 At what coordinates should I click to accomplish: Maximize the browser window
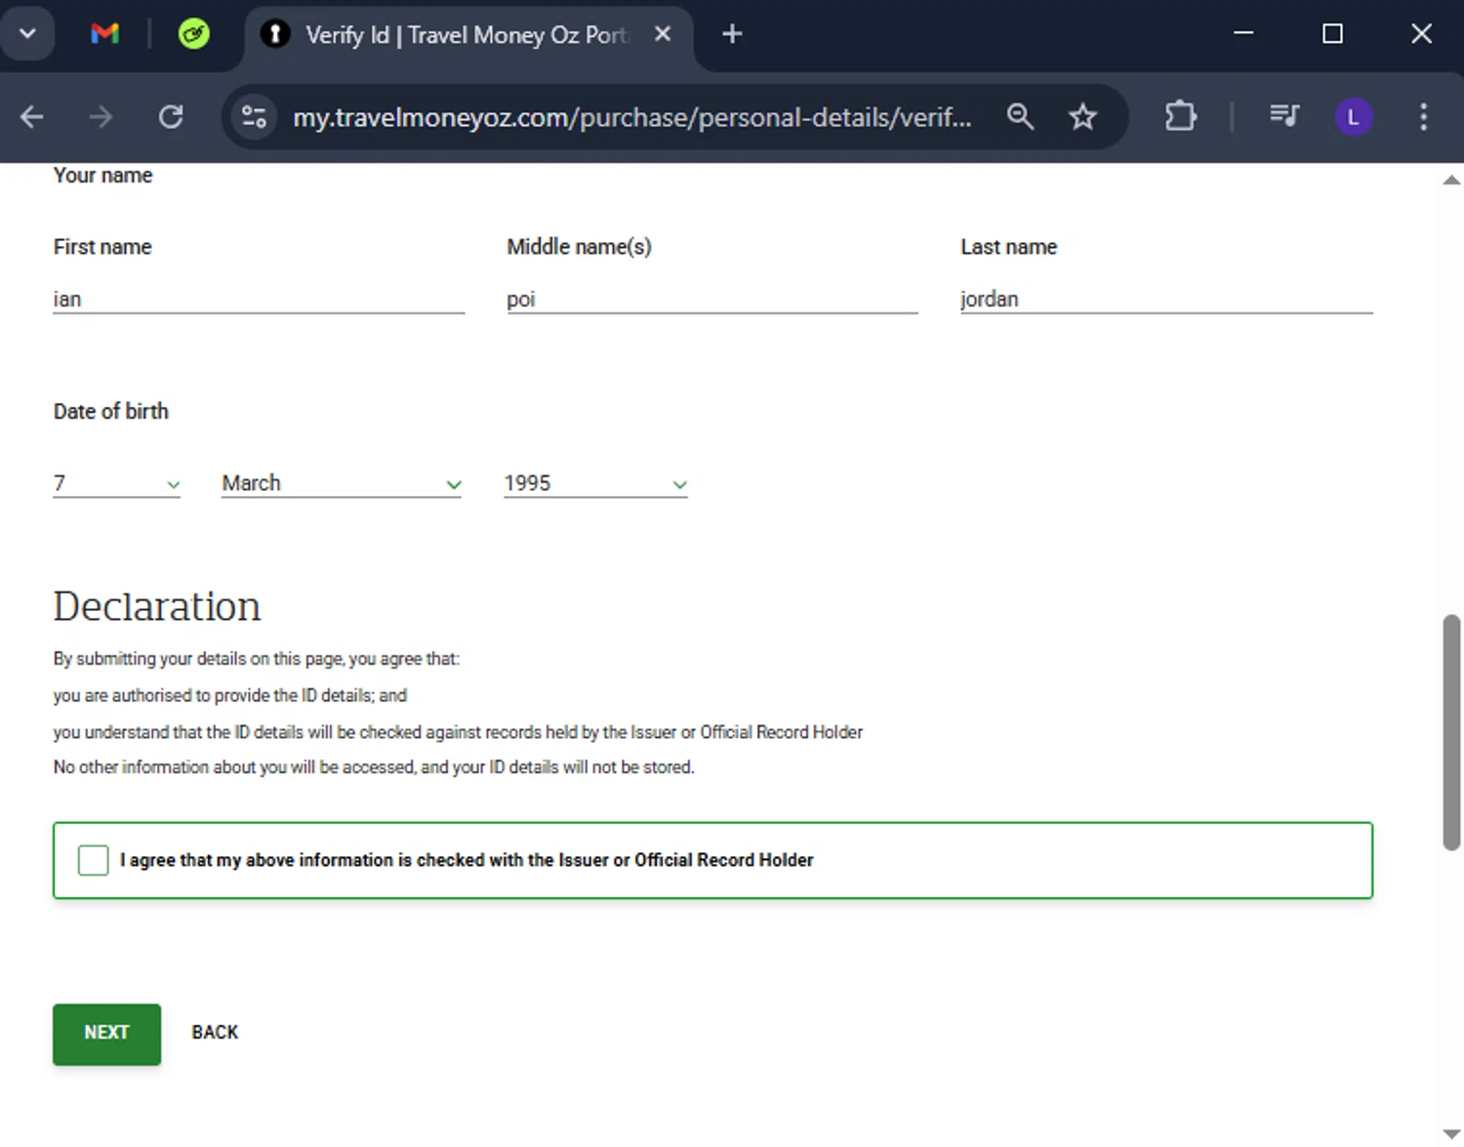(1332, 34)
